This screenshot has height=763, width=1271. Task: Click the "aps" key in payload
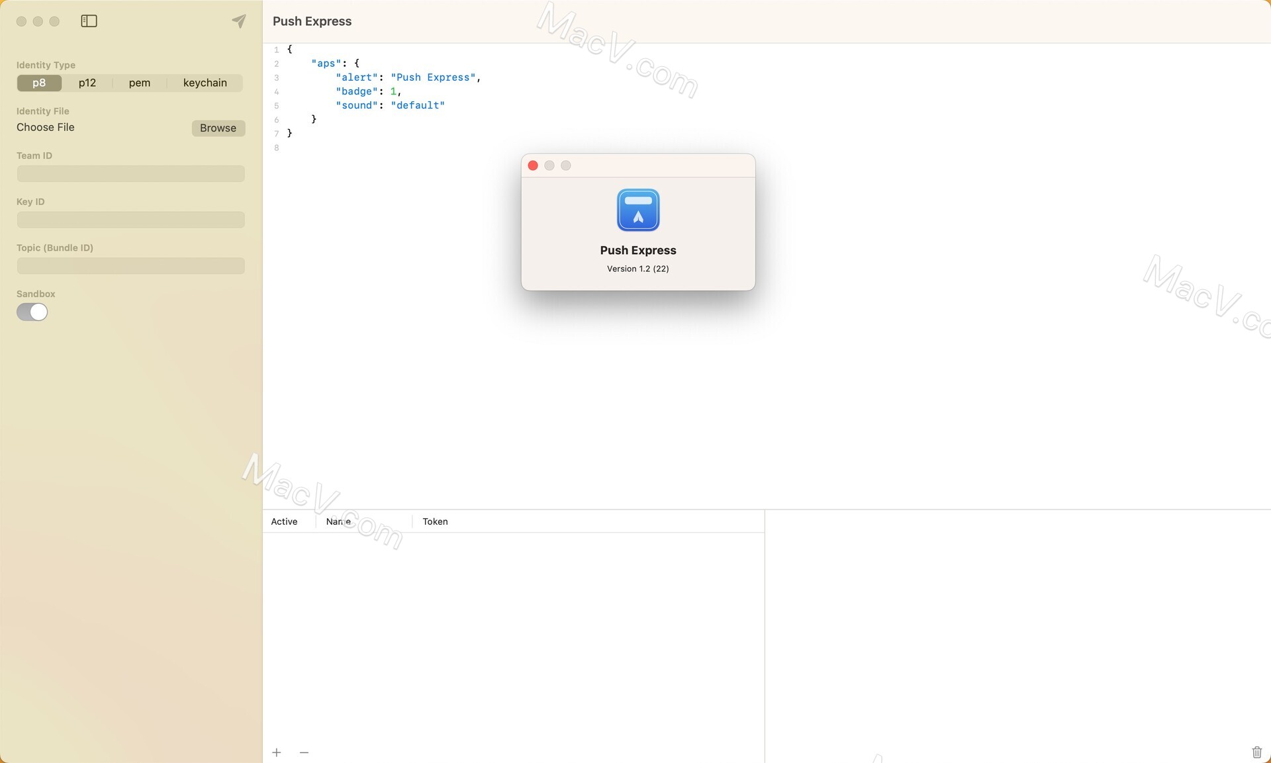[326, 64]
